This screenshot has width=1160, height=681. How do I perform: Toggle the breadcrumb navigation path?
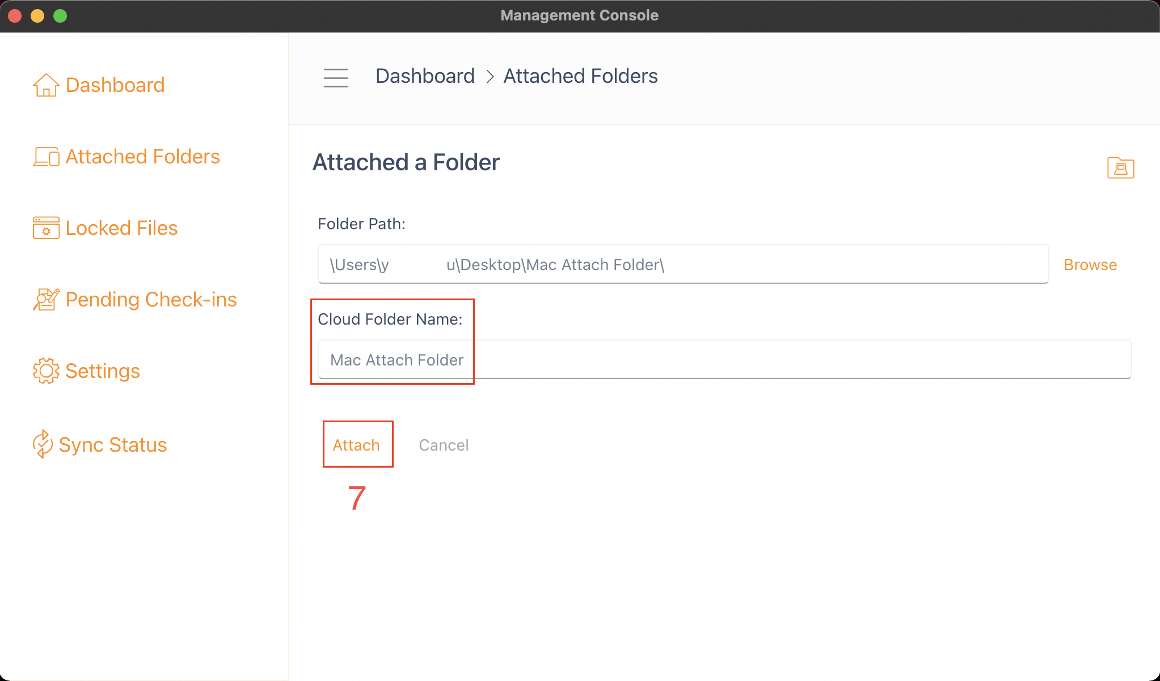point(335,76)
